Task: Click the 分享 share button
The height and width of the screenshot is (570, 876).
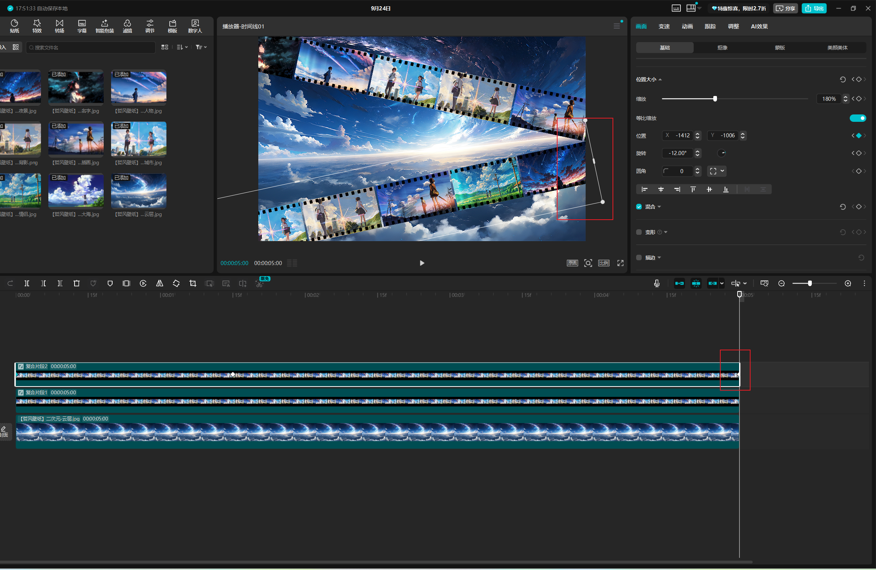Action: pyautogui.click(x=785, y=8)
